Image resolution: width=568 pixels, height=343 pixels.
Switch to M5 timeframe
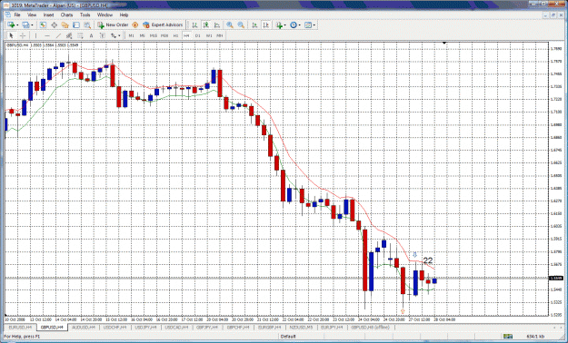pyautogui.click(x=143, y=35)
